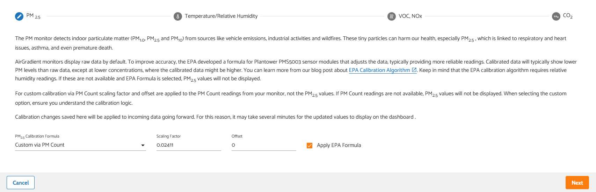The image size is (596, 192).
Task: Select the PM 2.5 step label
Action: point(34,16)
